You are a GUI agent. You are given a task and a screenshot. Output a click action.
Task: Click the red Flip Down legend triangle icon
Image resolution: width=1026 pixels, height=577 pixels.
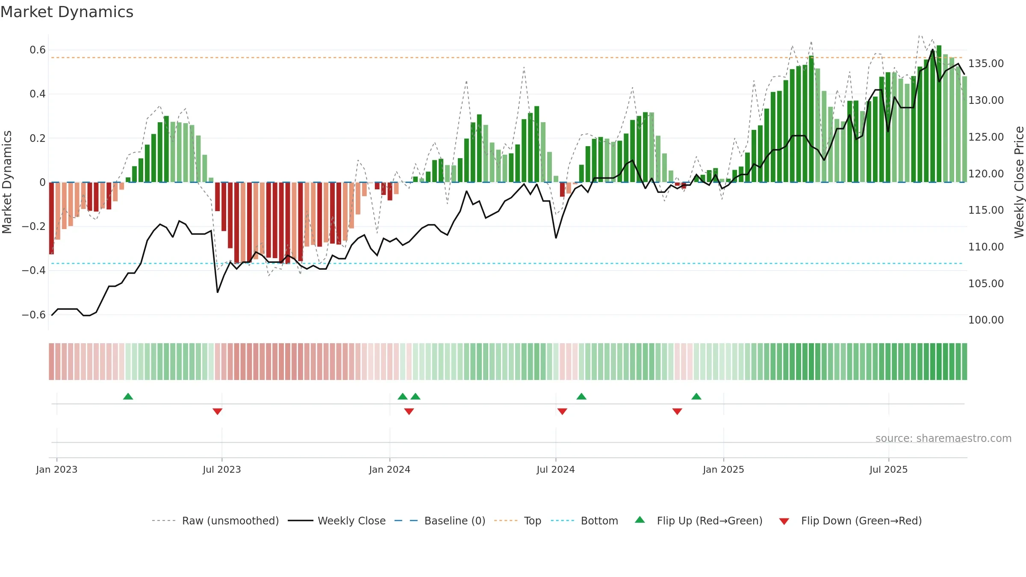tap(784, 521)
